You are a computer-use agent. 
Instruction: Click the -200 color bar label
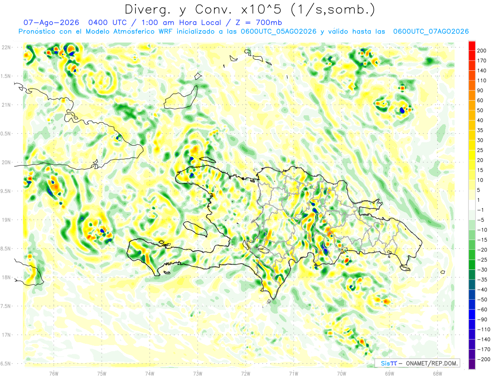[484, 359]
